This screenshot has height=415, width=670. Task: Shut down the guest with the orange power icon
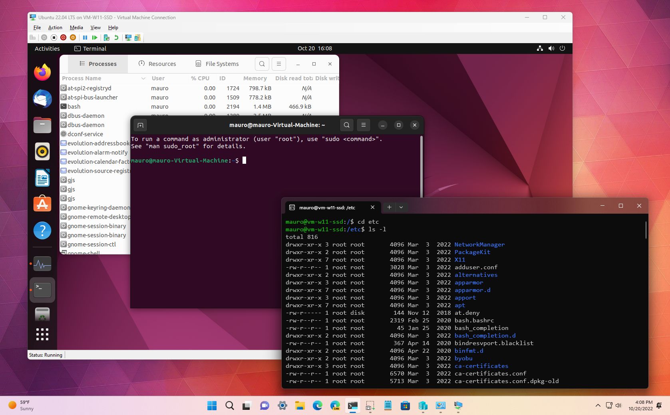pyautogui.click(x=73, y=38)
